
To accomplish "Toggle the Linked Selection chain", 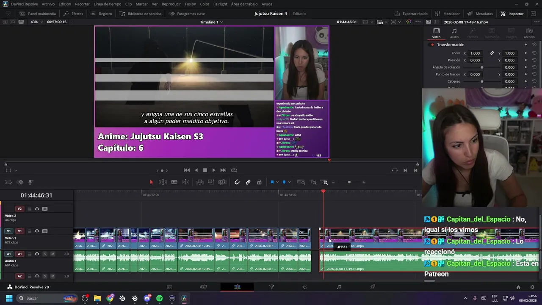I will [248, 182].
